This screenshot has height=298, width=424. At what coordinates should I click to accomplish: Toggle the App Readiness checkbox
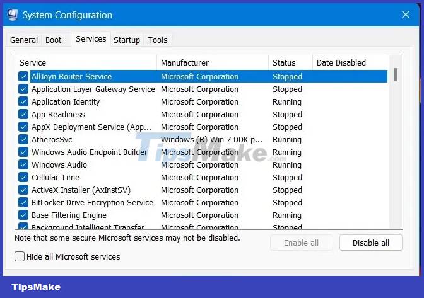(23, 114)
